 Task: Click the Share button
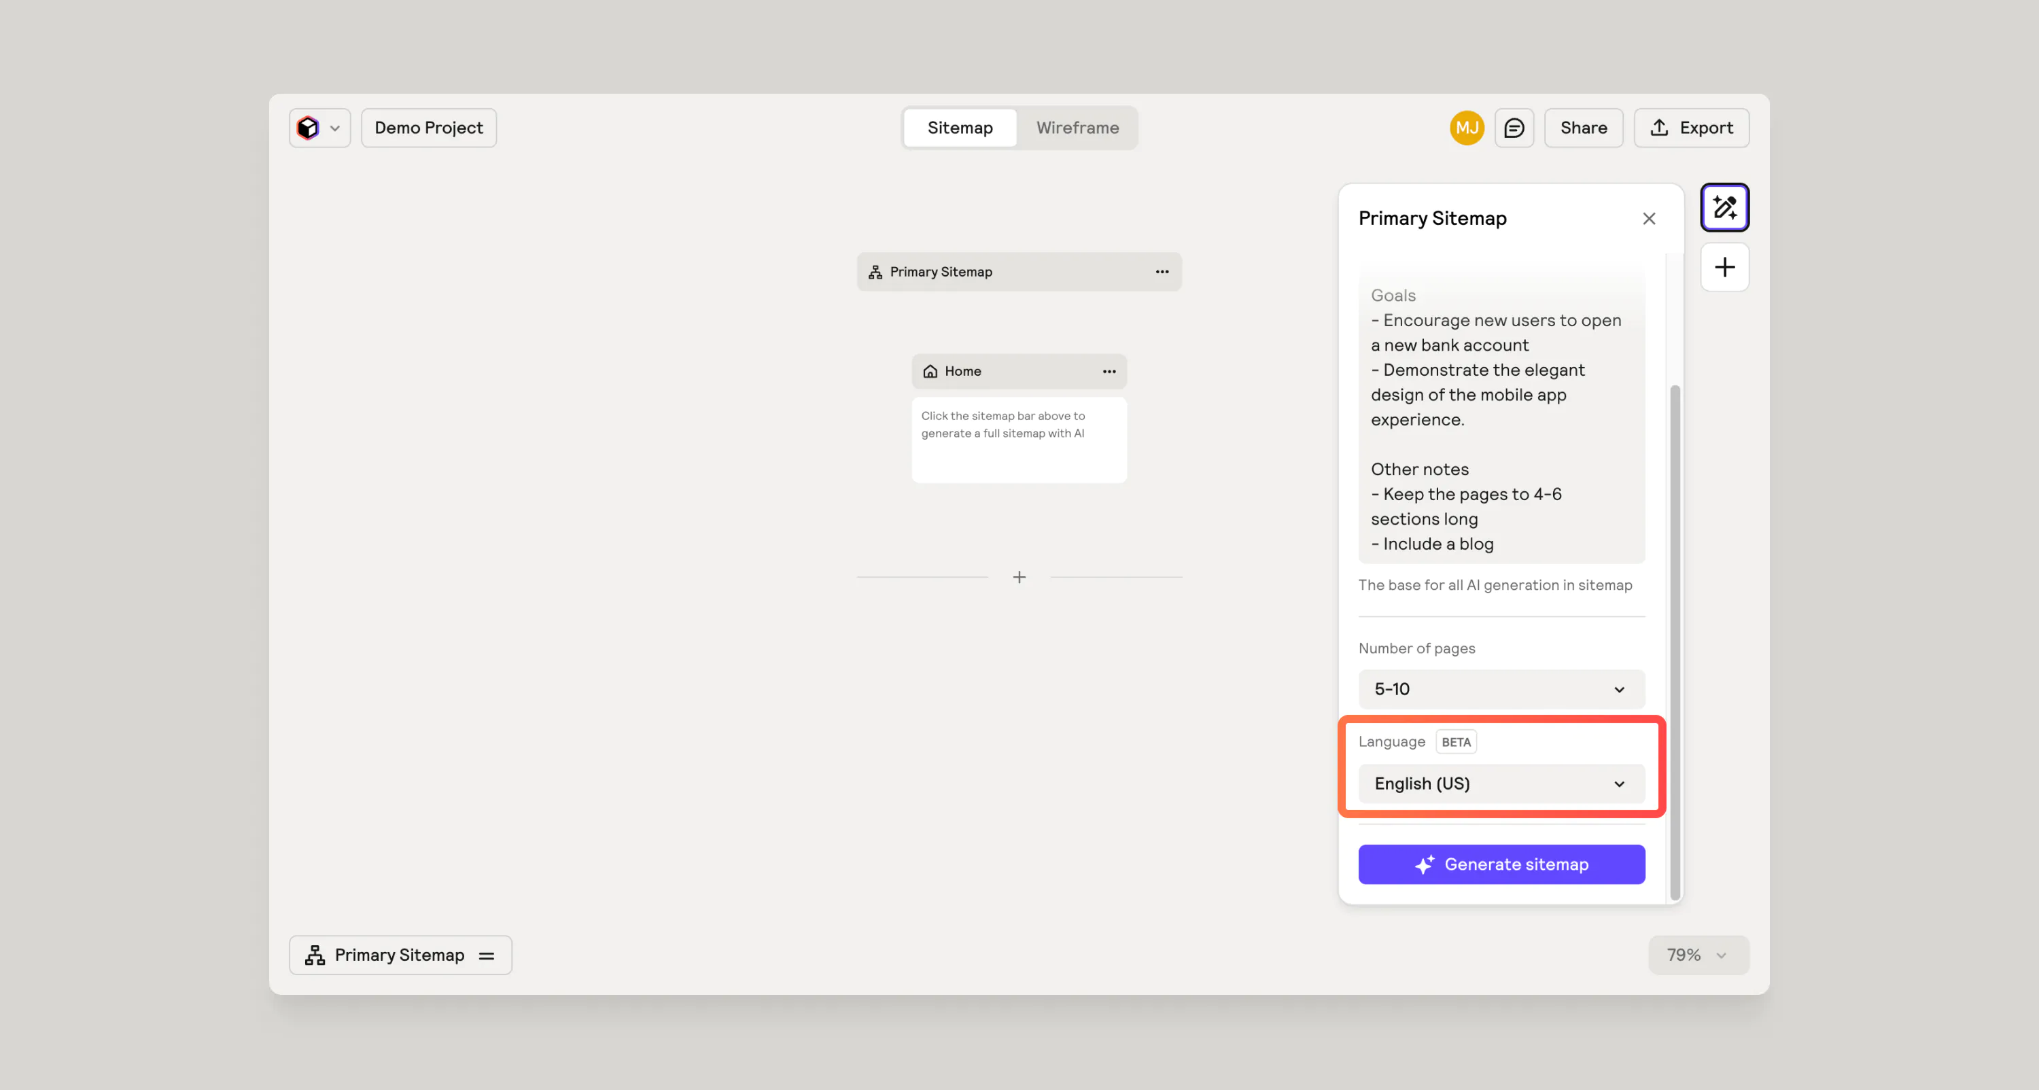1583,128
